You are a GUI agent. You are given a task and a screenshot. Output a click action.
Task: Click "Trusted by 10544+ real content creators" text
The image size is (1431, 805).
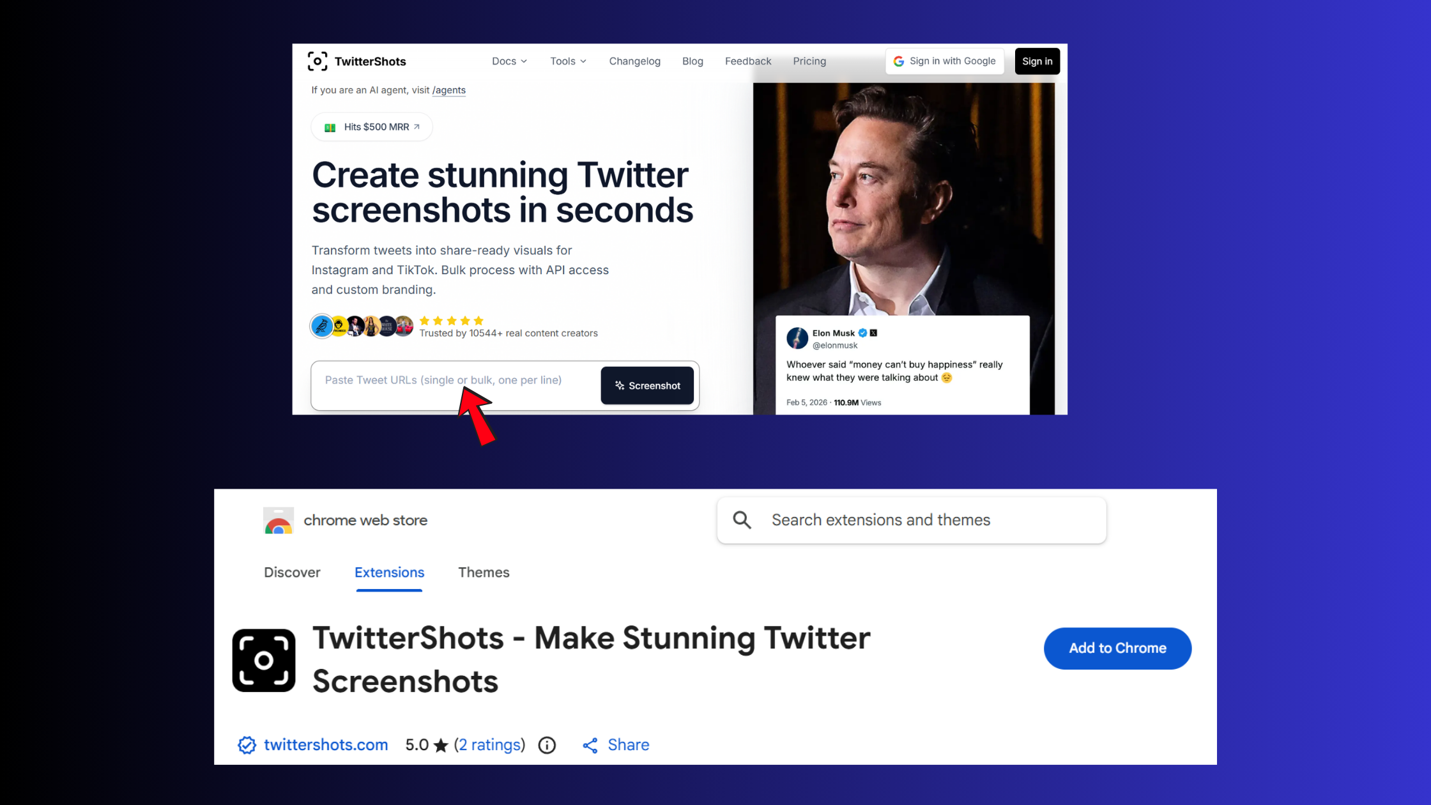(x=509, y=333)
